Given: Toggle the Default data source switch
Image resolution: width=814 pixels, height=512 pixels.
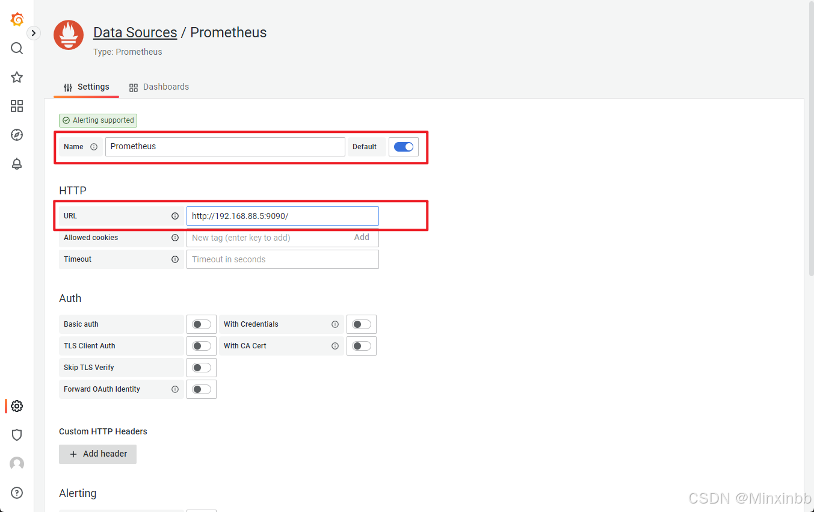Looking at the screenshot, I should click(x=404, y=147).
